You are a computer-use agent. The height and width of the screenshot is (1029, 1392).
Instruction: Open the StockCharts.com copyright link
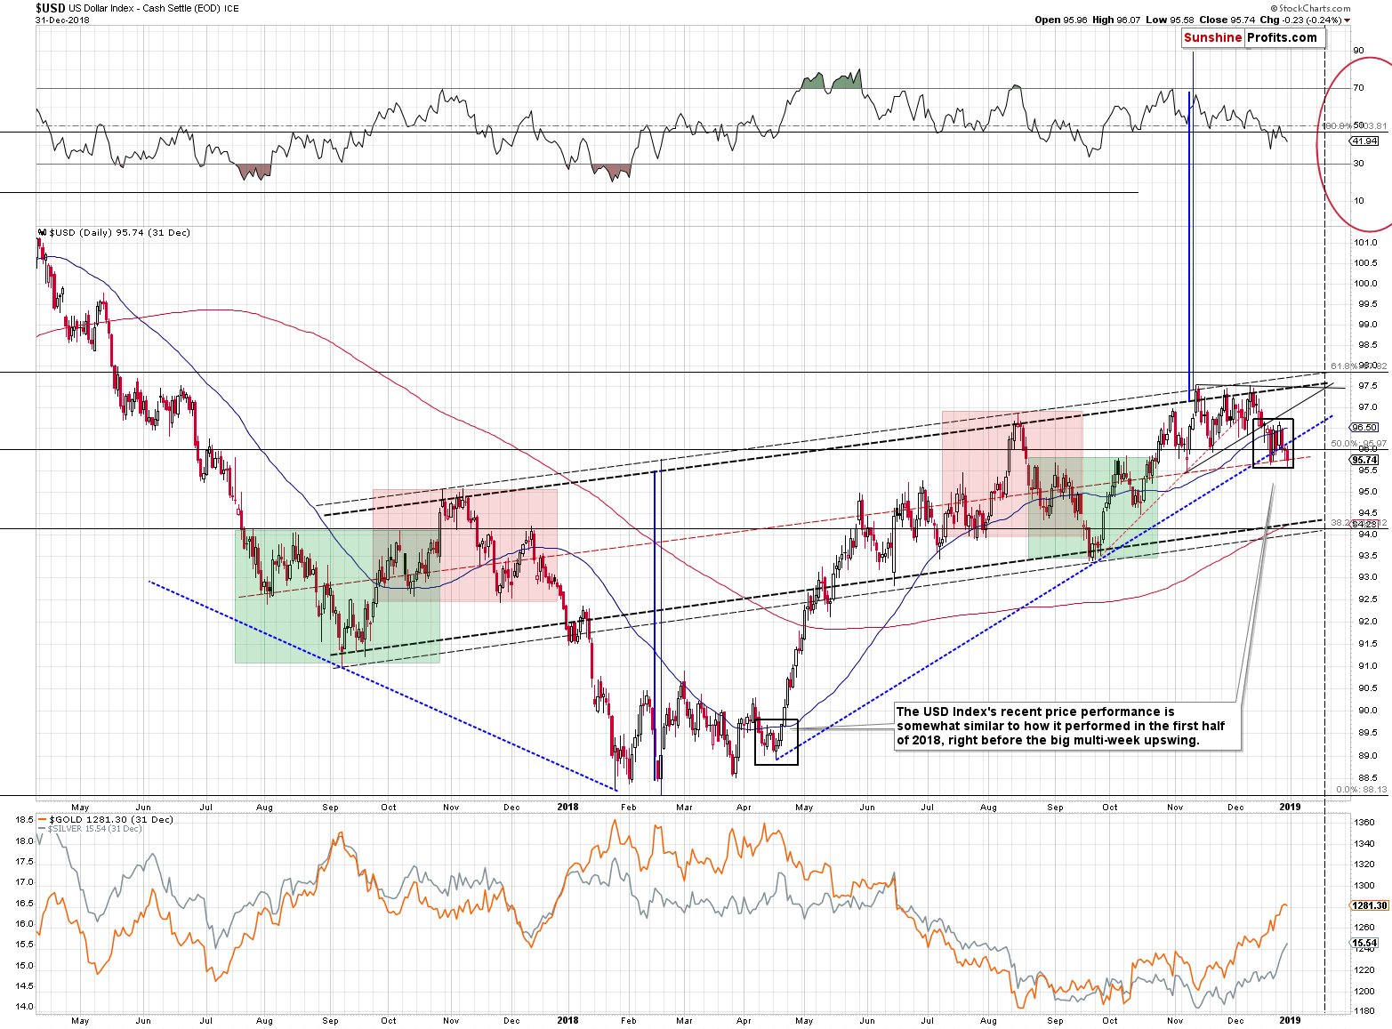(x=1308, y=8)
